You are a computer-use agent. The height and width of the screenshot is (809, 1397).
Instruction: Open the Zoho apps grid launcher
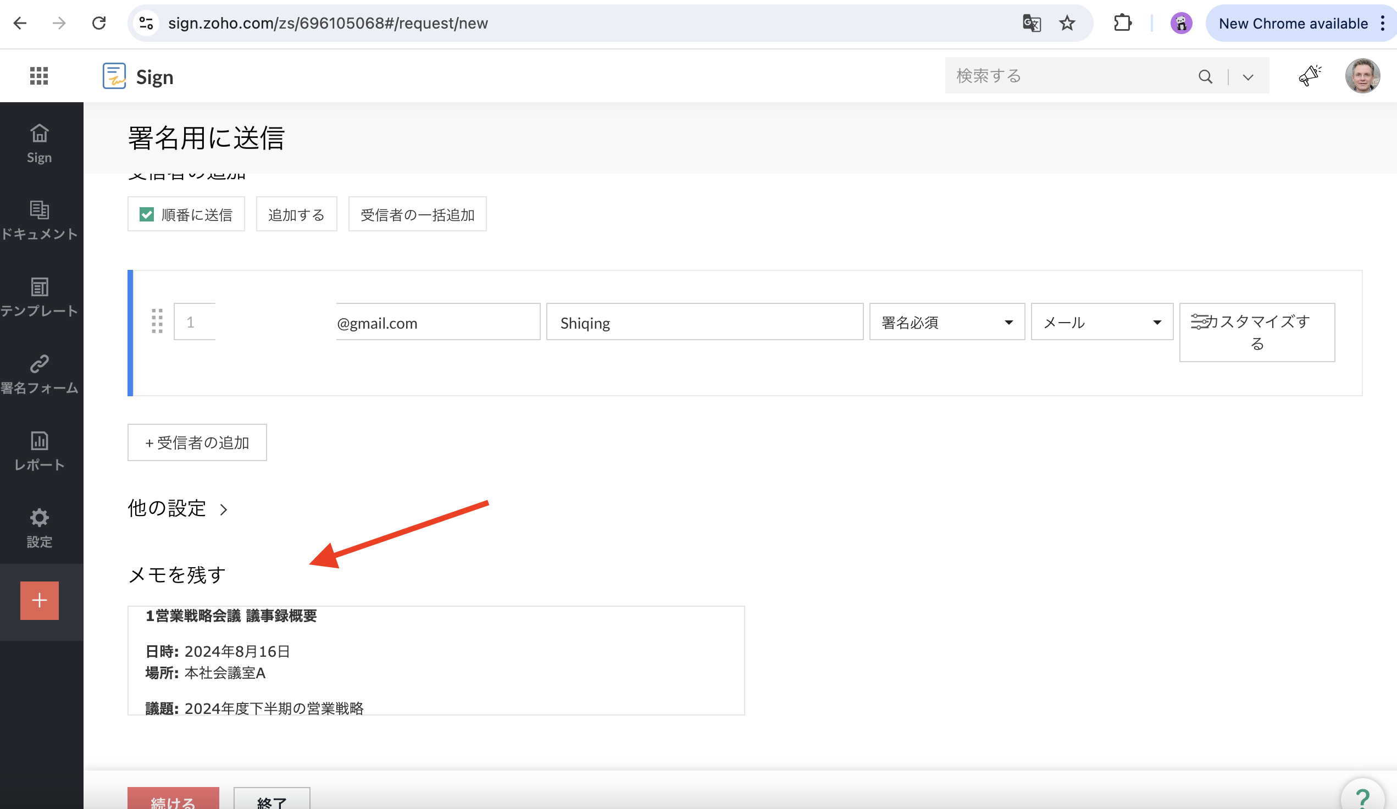point(39,76)
